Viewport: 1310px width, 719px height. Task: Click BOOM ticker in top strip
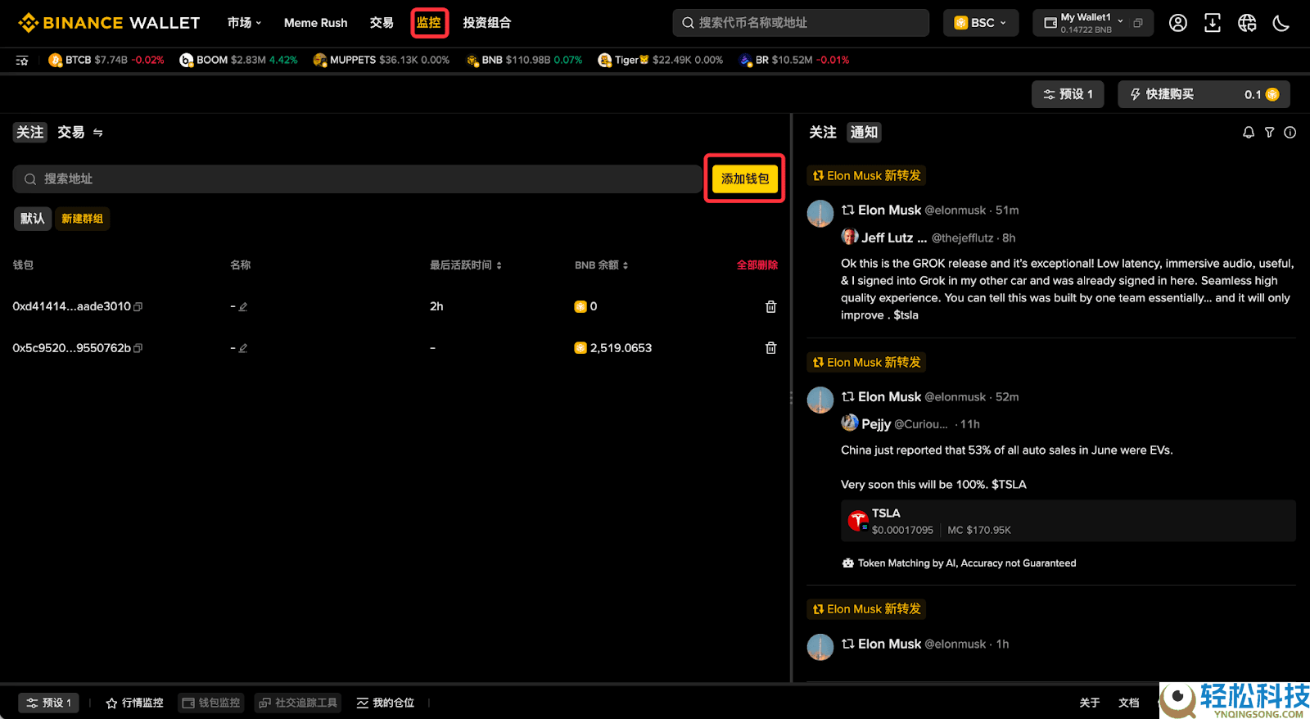click(x=239, y=60)
